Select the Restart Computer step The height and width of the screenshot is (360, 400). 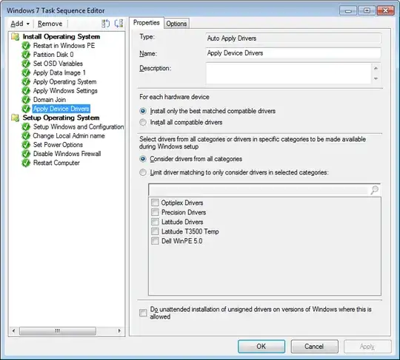(56, 163)
